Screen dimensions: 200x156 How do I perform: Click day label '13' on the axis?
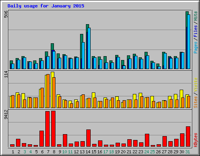[x=82, y=152]
